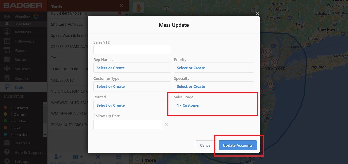
Task: Select the VALLEY AUTO row
Action: tap(68, 80)
